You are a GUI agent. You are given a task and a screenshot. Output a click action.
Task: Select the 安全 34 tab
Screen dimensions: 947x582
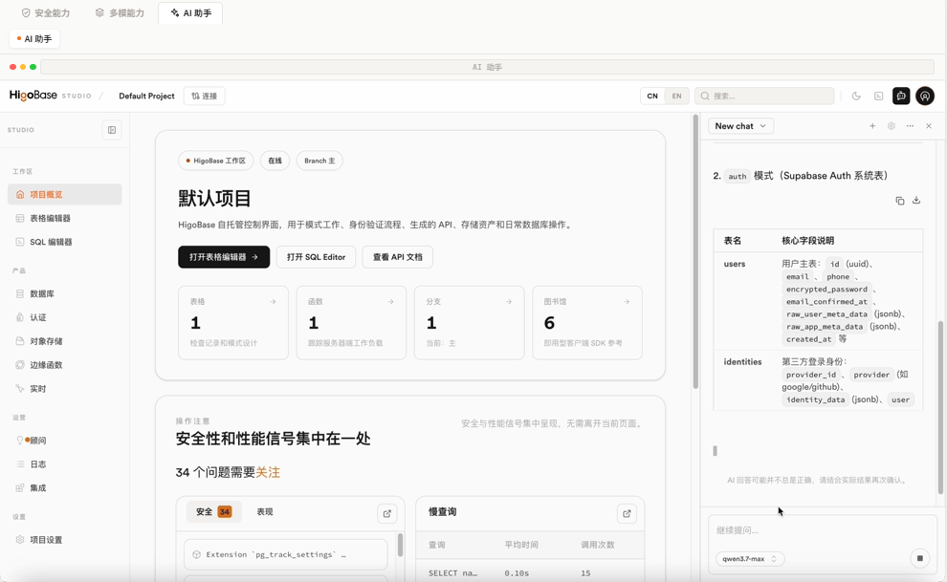pyautogui.click(x=214, y=512)
